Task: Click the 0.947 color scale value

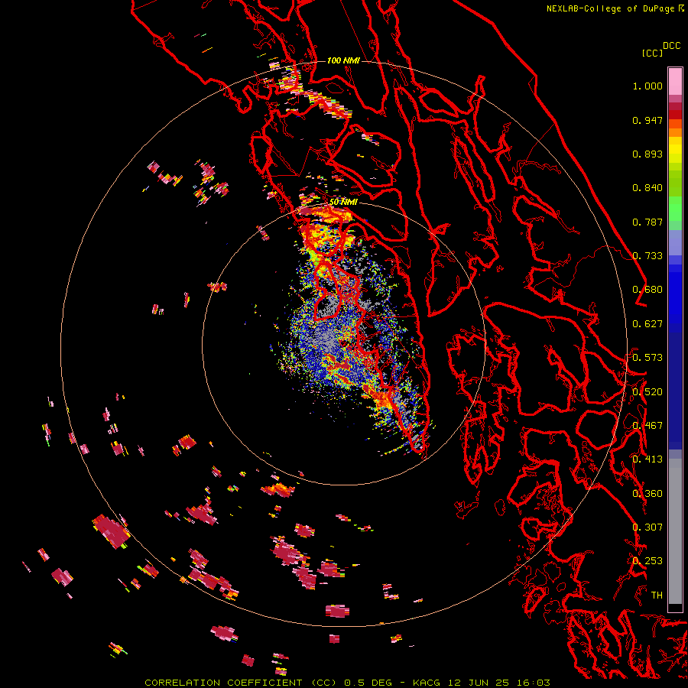Action: pyautogui.click(x=647, y=120)
